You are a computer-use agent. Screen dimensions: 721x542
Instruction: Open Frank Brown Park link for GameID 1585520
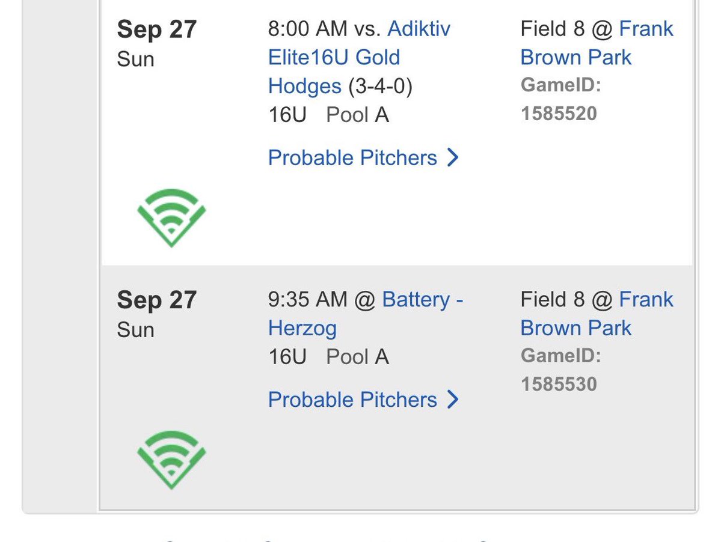[x=597, y=43]
